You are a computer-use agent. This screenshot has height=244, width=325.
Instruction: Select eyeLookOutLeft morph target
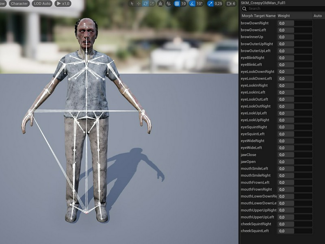coord(254,99)
